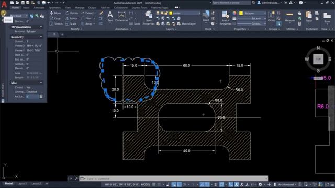
Task: Click the Dimension tool
Action: [121, 16]
